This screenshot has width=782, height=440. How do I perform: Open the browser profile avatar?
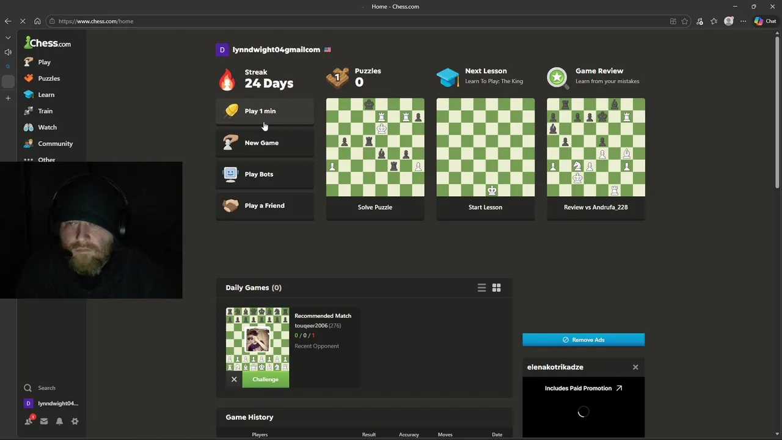(x=729, y=21)
